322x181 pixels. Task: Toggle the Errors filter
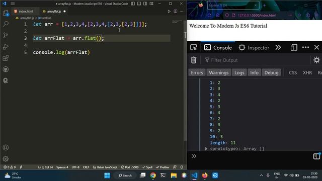(197, 72)
